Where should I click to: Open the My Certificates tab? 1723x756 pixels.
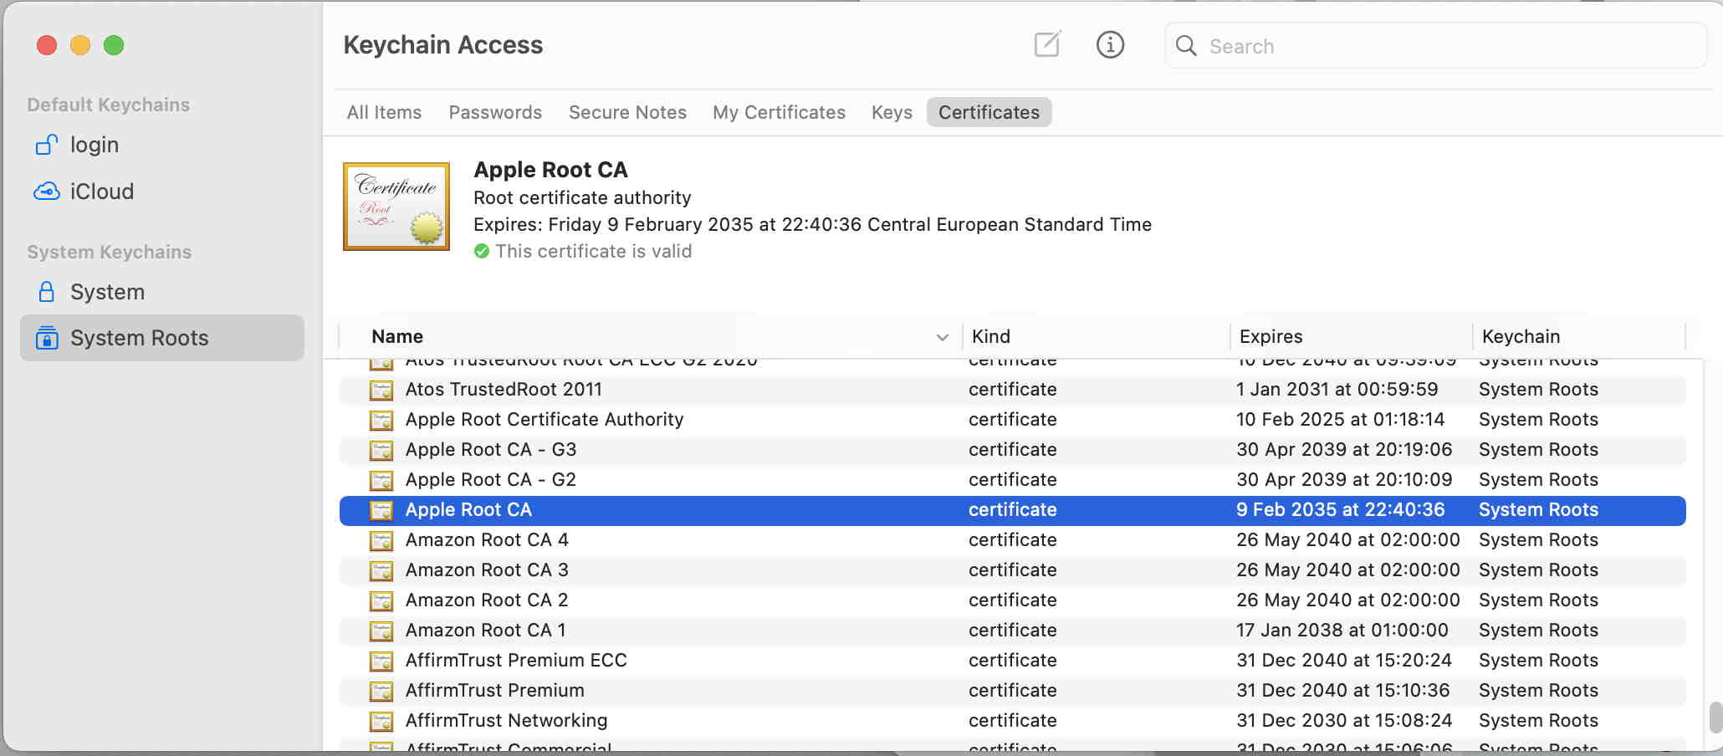(779, 112)
